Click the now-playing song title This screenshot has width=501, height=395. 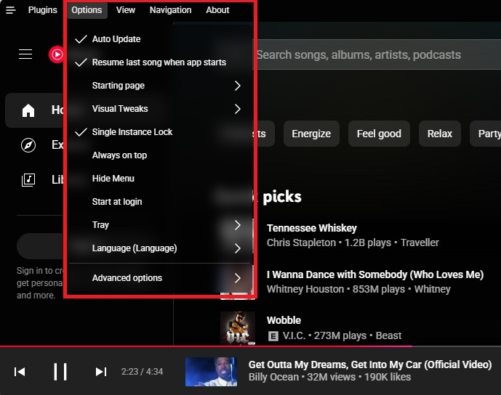370,365
